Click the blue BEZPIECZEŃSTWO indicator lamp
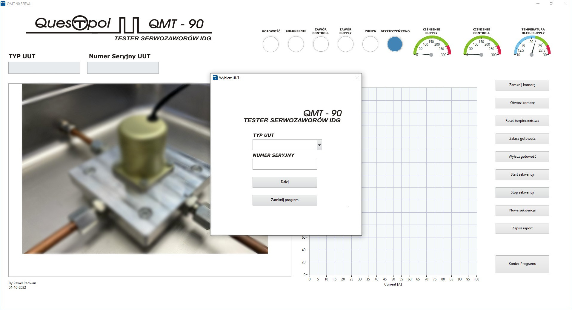Image resolution: width=572 pixels, height=310 pixels. click(x=395, y=44)
